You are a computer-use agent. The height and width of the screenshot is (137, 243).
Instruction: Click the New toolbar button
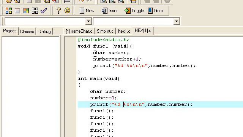tap(87, 11)
